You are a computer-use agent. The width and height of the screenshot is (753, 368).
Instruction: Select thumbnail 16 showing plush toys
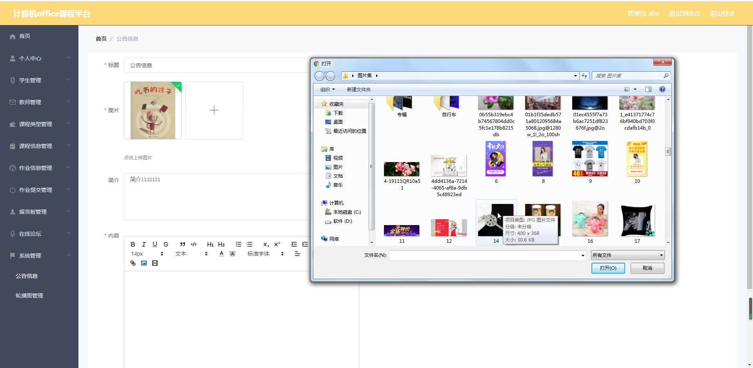(x=590, y=219)
